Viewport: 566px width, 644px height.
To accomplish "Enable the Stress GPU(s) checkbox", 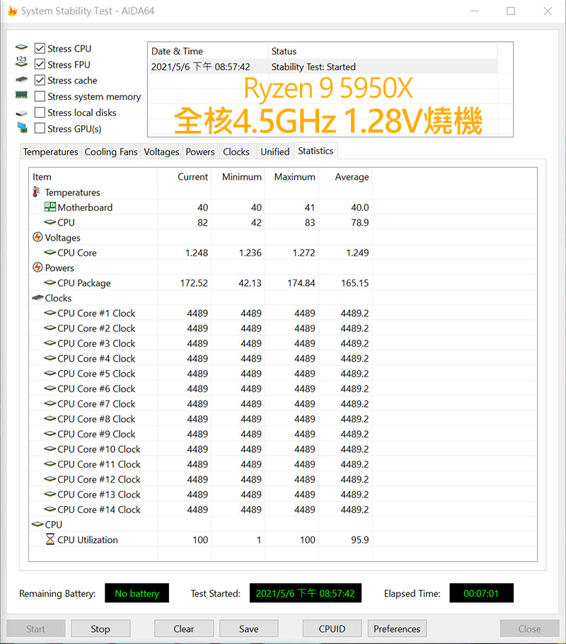I will point(40,129).
